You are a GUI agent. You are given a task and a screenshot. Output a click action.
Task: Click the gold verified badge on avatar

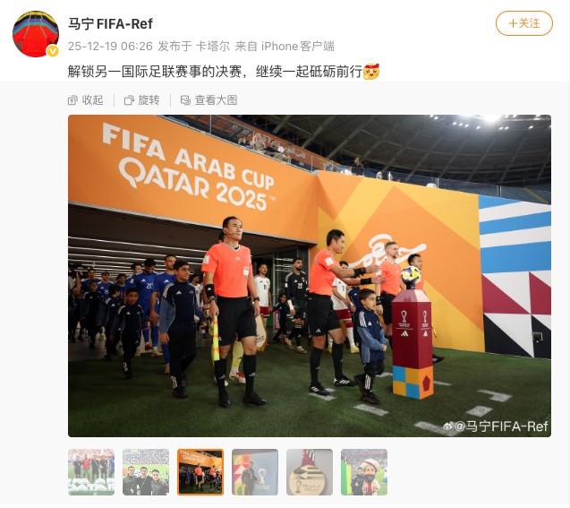click(x=53, y=51)
